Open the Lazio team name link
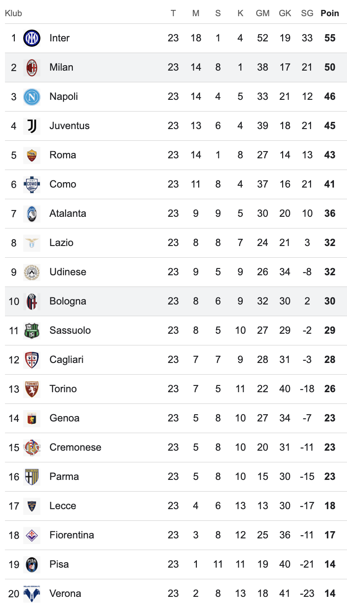Viewport: 347px width, 609px height. pyautogui.click(x=61, y=243)
